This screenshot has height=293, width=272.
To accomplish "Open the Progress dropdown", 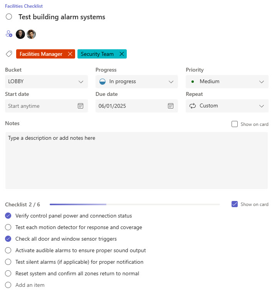I will (x=137, y=82).
